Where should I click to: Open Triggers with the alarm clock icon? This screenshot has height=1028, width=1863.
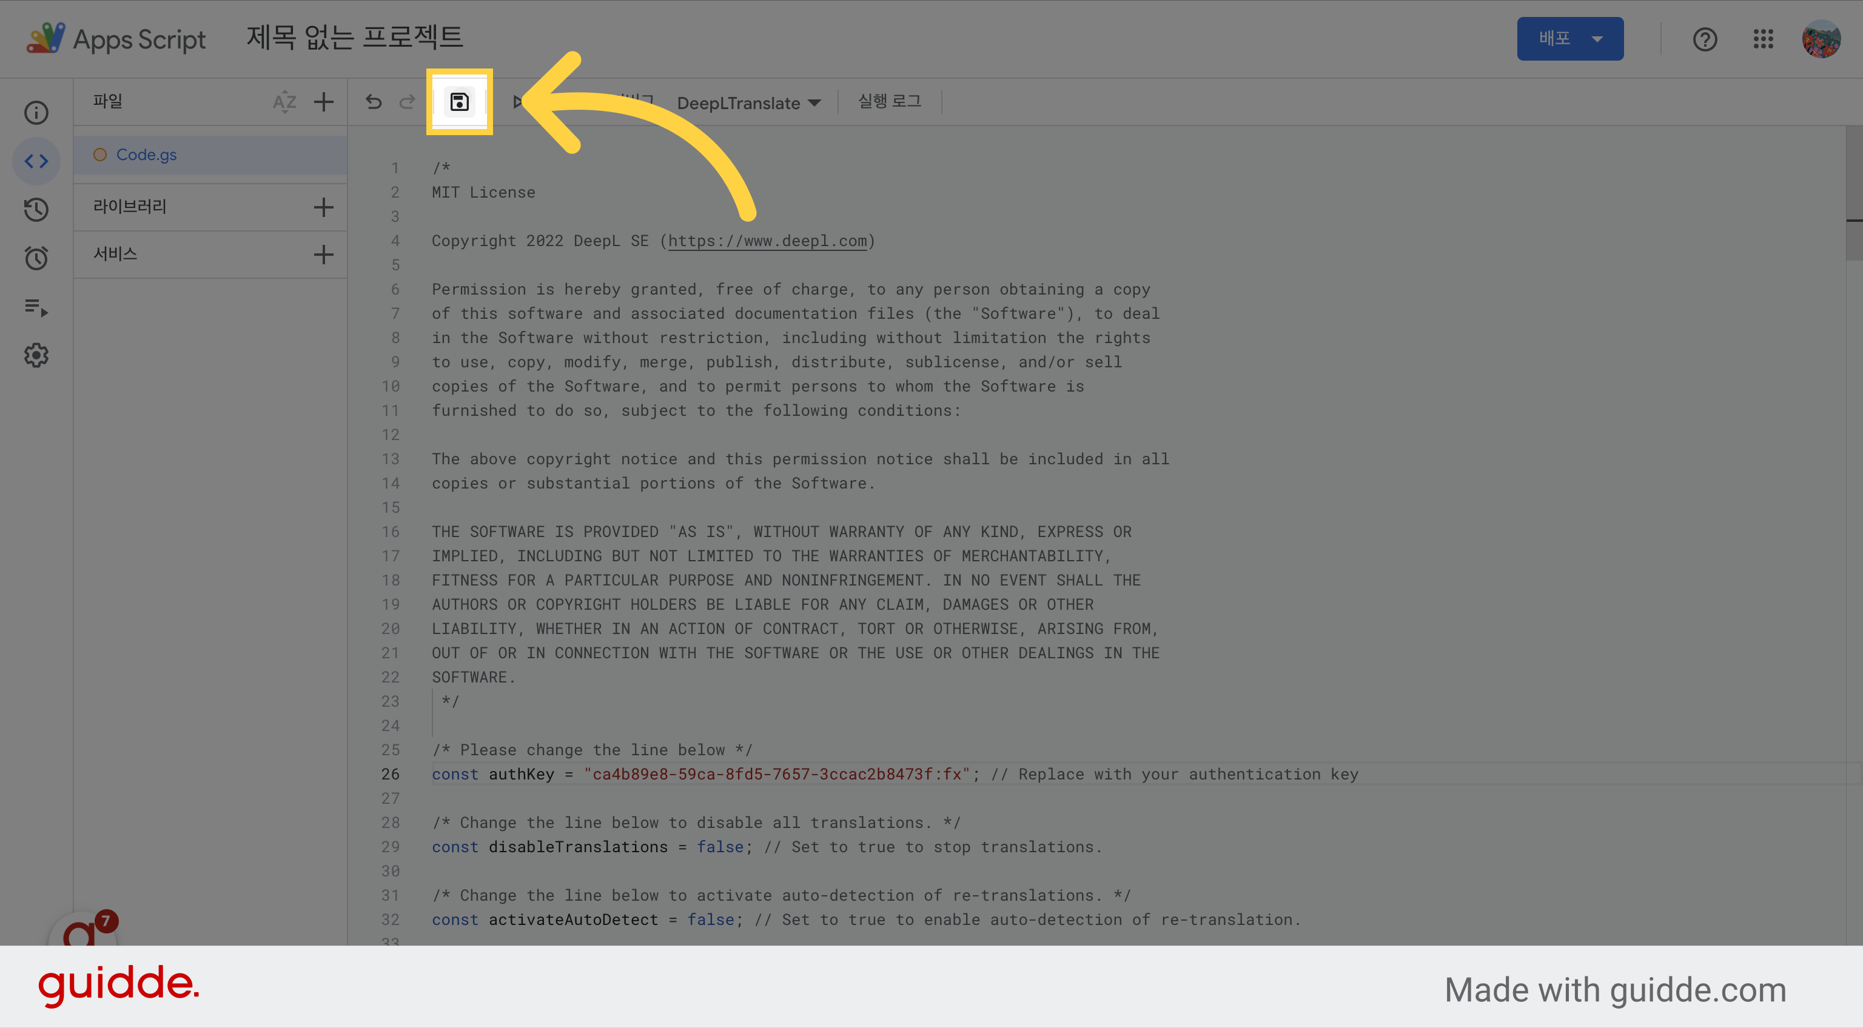pyautogui.click(x=36, y=258)
